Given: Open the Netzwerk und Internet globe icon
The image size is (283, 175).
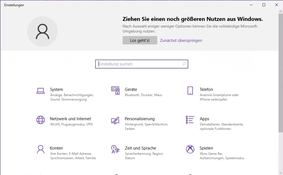Looking at the screenshot, I should [40, 120].
